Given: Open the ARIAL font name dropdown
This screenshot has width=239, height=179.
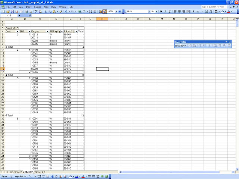Looking at the screenshot, I should tap(149, 12).
